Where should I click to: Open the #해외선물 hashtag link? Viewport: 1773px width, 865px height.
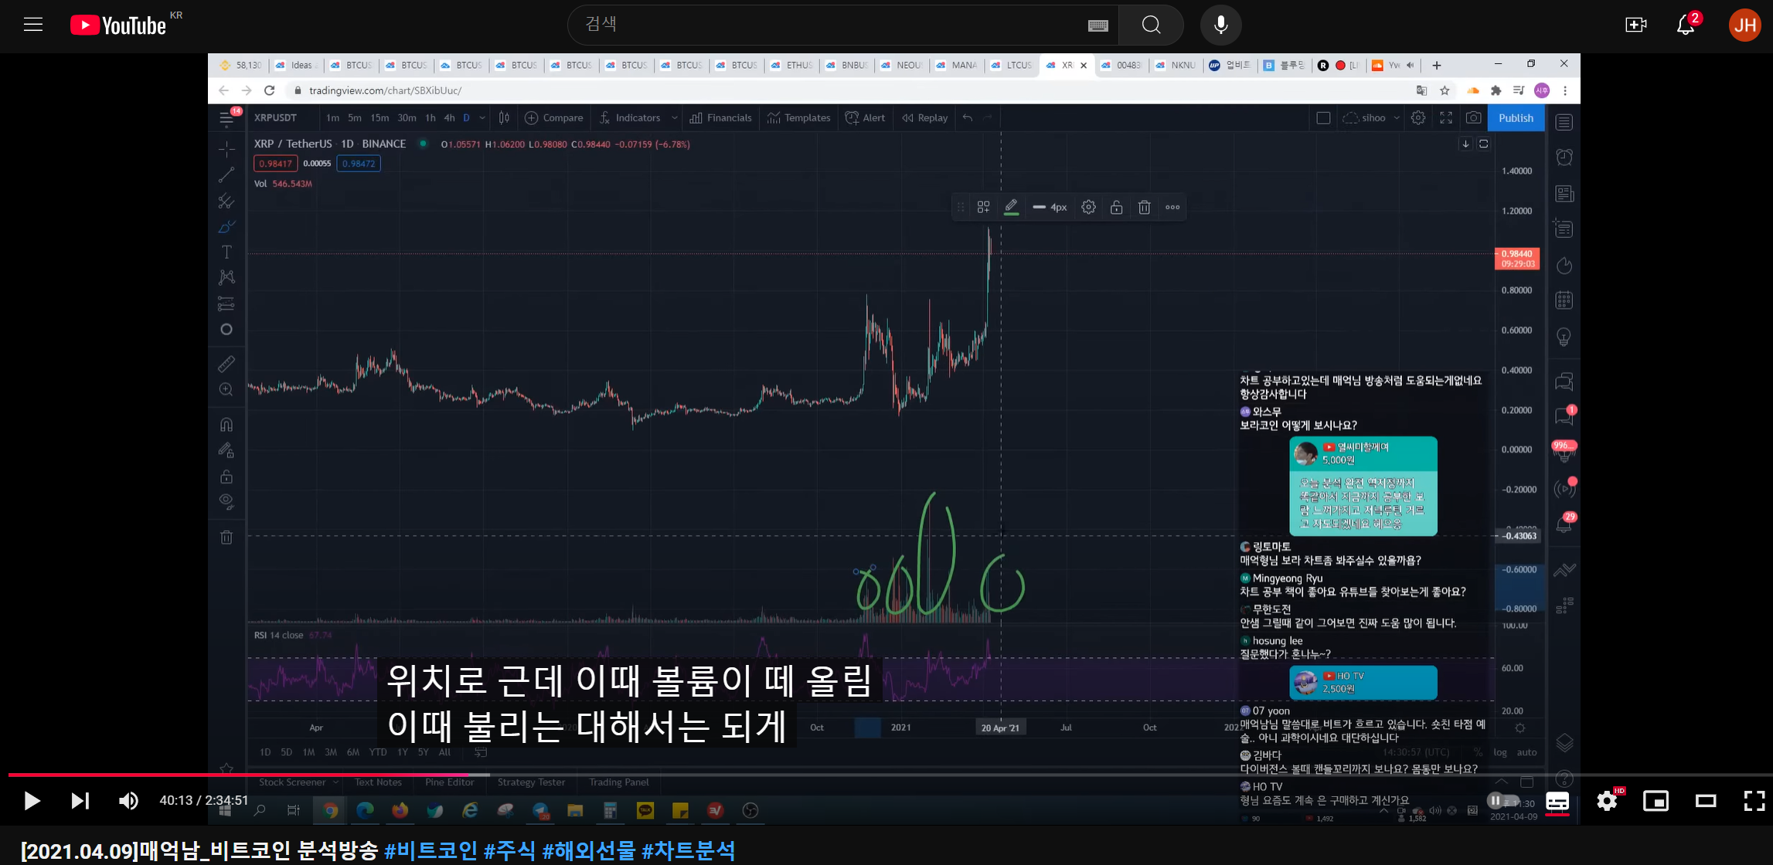tap(589, 850)
